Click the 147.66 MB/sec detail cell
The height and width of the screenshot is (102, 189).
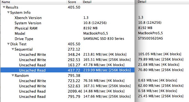(107, 96)
